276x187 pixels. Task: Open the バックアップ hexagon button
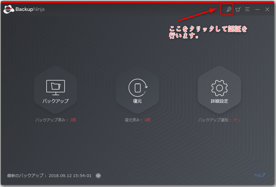coord(56,90)
